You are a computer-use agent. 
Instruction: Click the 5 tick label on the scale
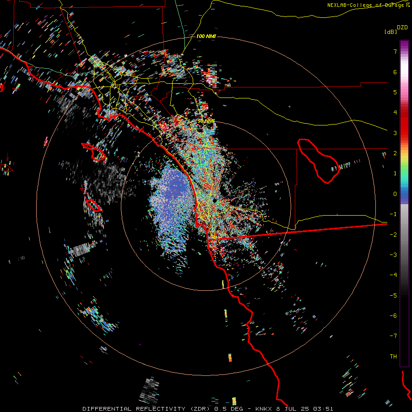point(395,92)
